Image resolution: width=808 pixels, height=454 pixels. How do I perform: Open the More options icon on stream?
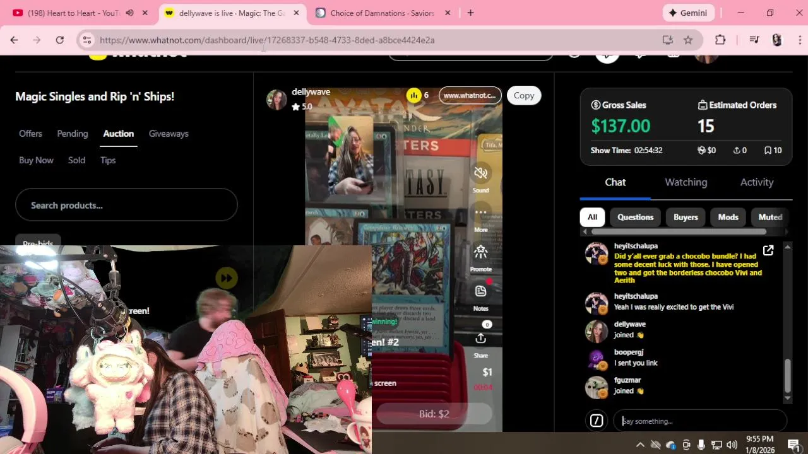click(x=481, y=213)
